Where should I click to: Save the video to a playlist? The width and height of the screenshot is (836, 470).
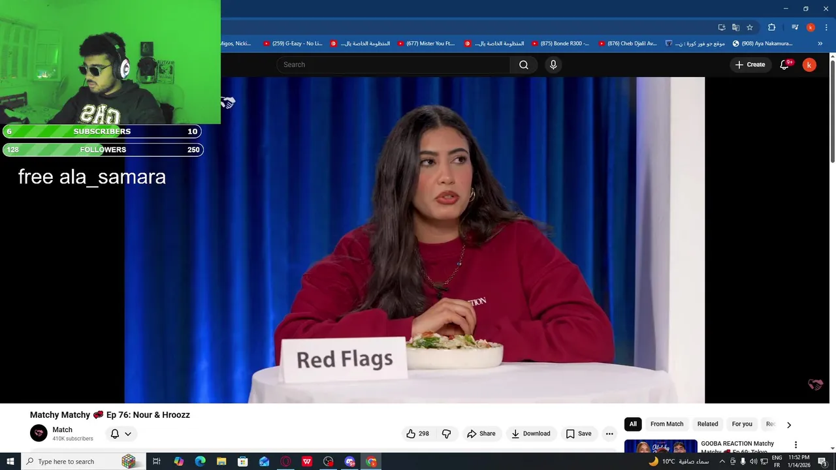point(579,433)
